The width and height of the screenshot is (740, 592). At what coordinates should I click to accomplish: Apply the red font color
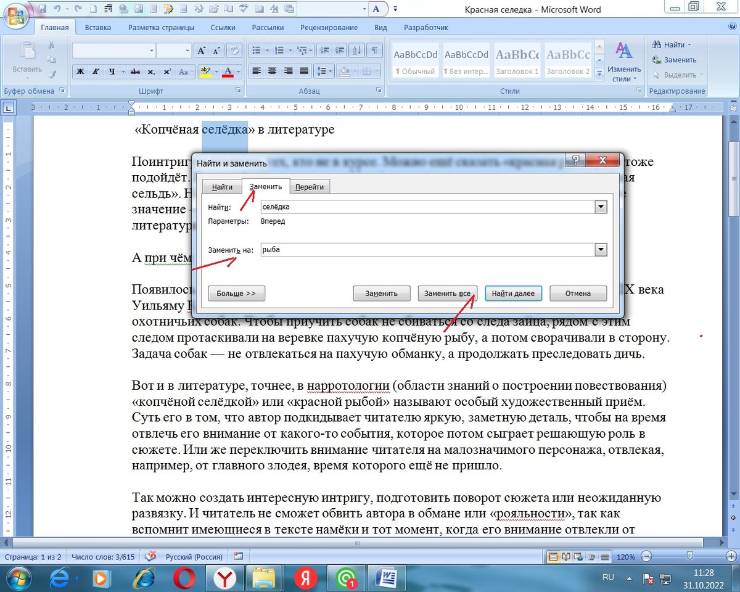coord(228,72)
